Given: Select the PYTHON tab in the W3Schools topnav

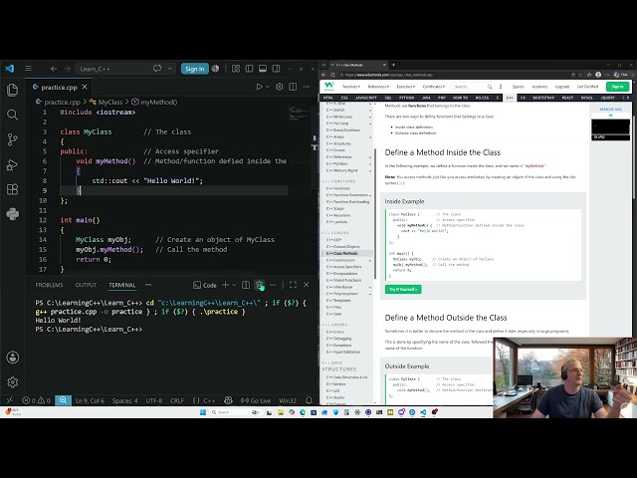Looking at the screenshot, I should [x=406, y=98].
